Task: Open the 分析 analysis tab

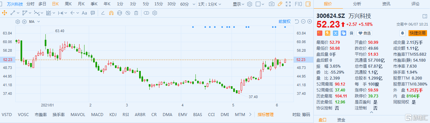Action: [x=357, y=4]
